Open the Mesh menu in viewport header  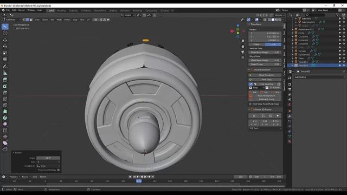[x=59, y=19]
